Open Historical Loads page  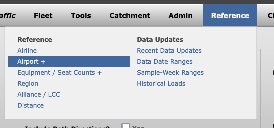(161, 84)
